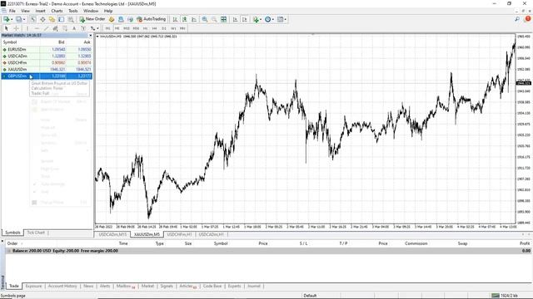
Task: Switch chart to bar chart
Action: [x=175, y=19]
